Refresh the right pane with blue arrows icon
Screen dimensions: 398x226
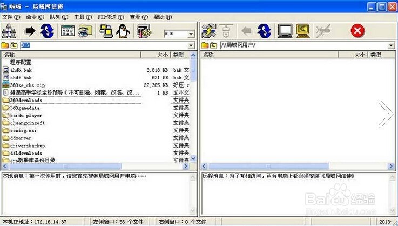(x=264, y=31)
